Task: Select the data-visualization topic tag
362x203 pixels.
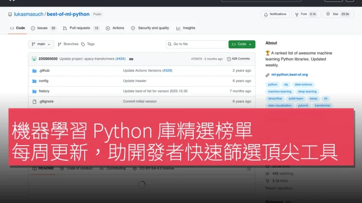Action: [280, 106]
